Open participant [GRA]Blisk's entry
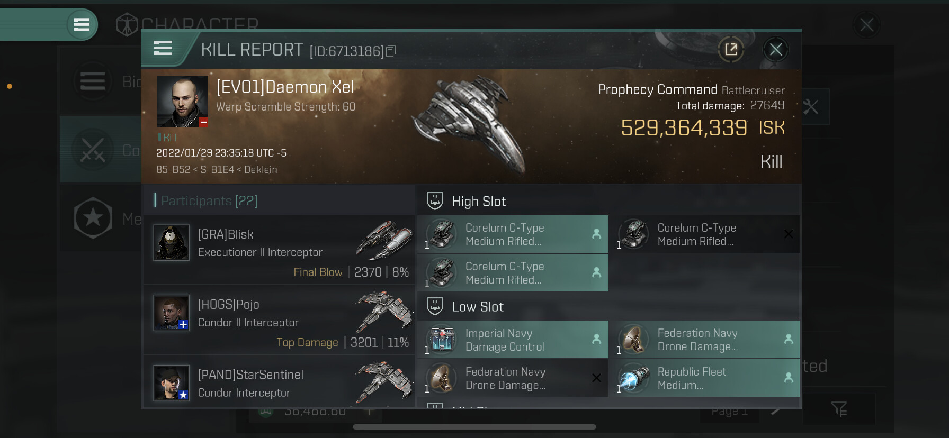 coord(279,249)
